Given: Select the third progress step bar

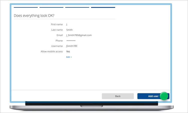Looking at the screenshot, I should point(77,7).
